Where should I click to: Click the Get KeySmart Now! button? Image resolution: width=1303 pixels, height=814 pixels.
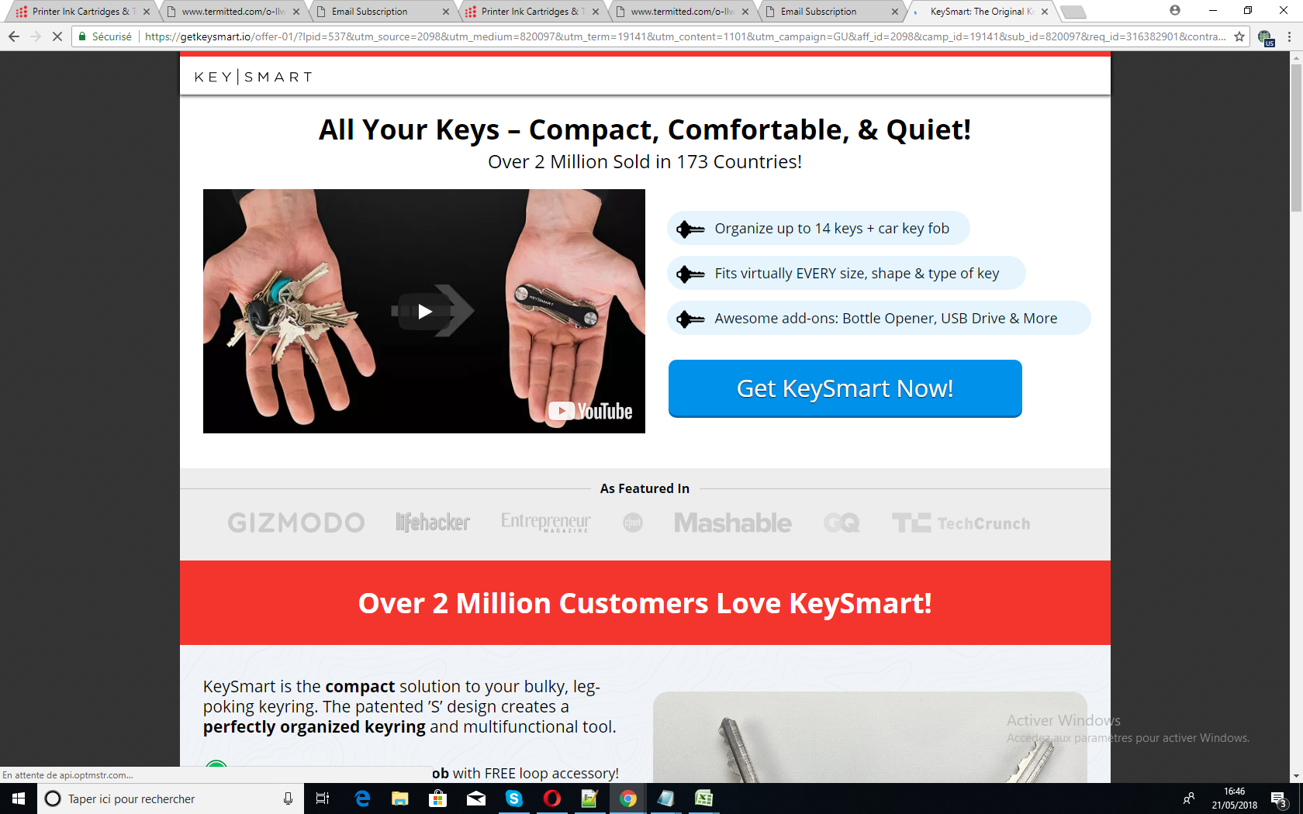[x=845, y=388]
